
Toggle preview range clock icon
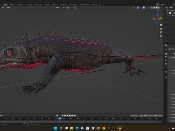click(x=141, y=116)
